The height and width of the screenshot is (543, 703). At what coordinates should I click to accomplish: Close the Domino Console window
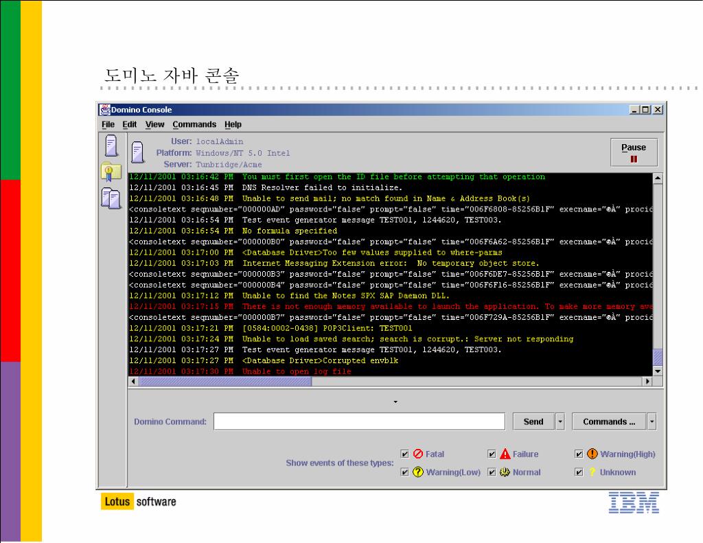click(x=658, y=109)
